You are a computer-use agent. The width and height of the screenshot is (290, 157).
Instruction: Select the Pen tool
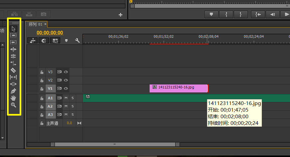pyautogui.click(x=13, y=91)
